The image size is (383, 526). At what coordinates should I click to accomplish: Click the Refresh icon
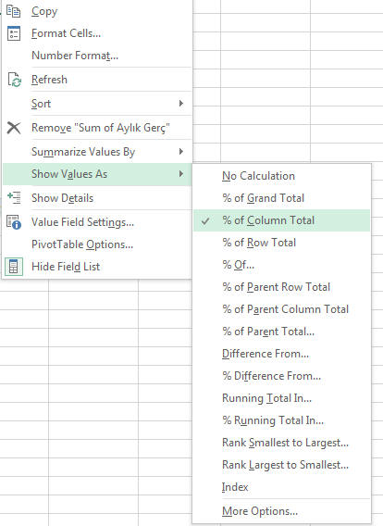point(14,80)
